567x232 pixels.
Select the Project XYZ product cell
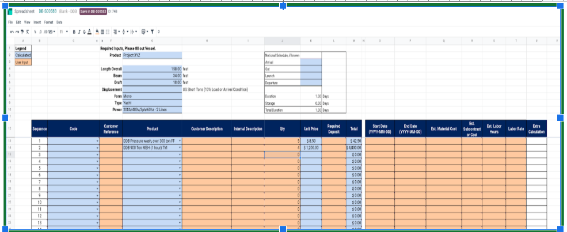coord(152,55)
